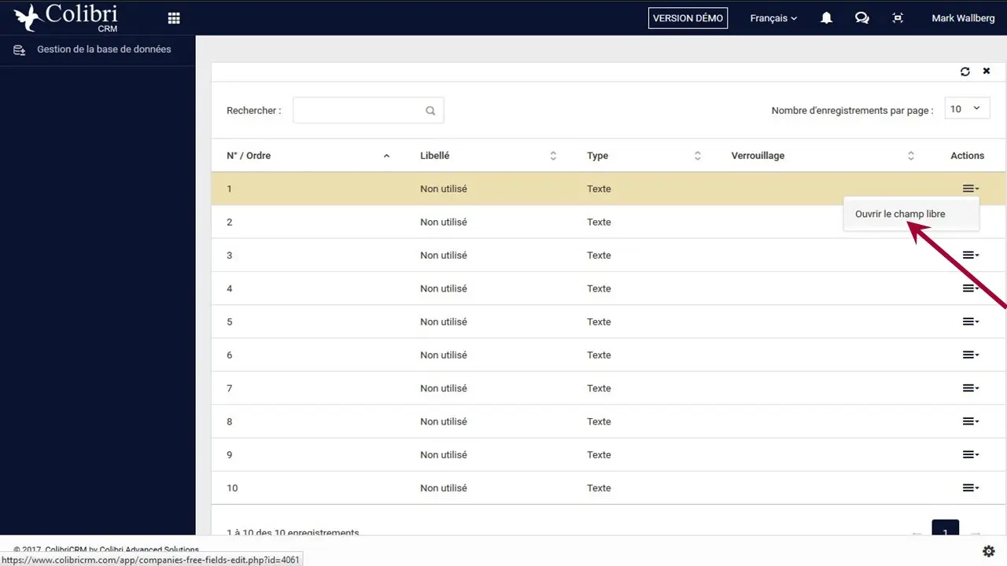Change records per page dropdown
Image resolution: width=1007 pixels, height=566 pixels.
pyautogui.click(x=968, y=109)
